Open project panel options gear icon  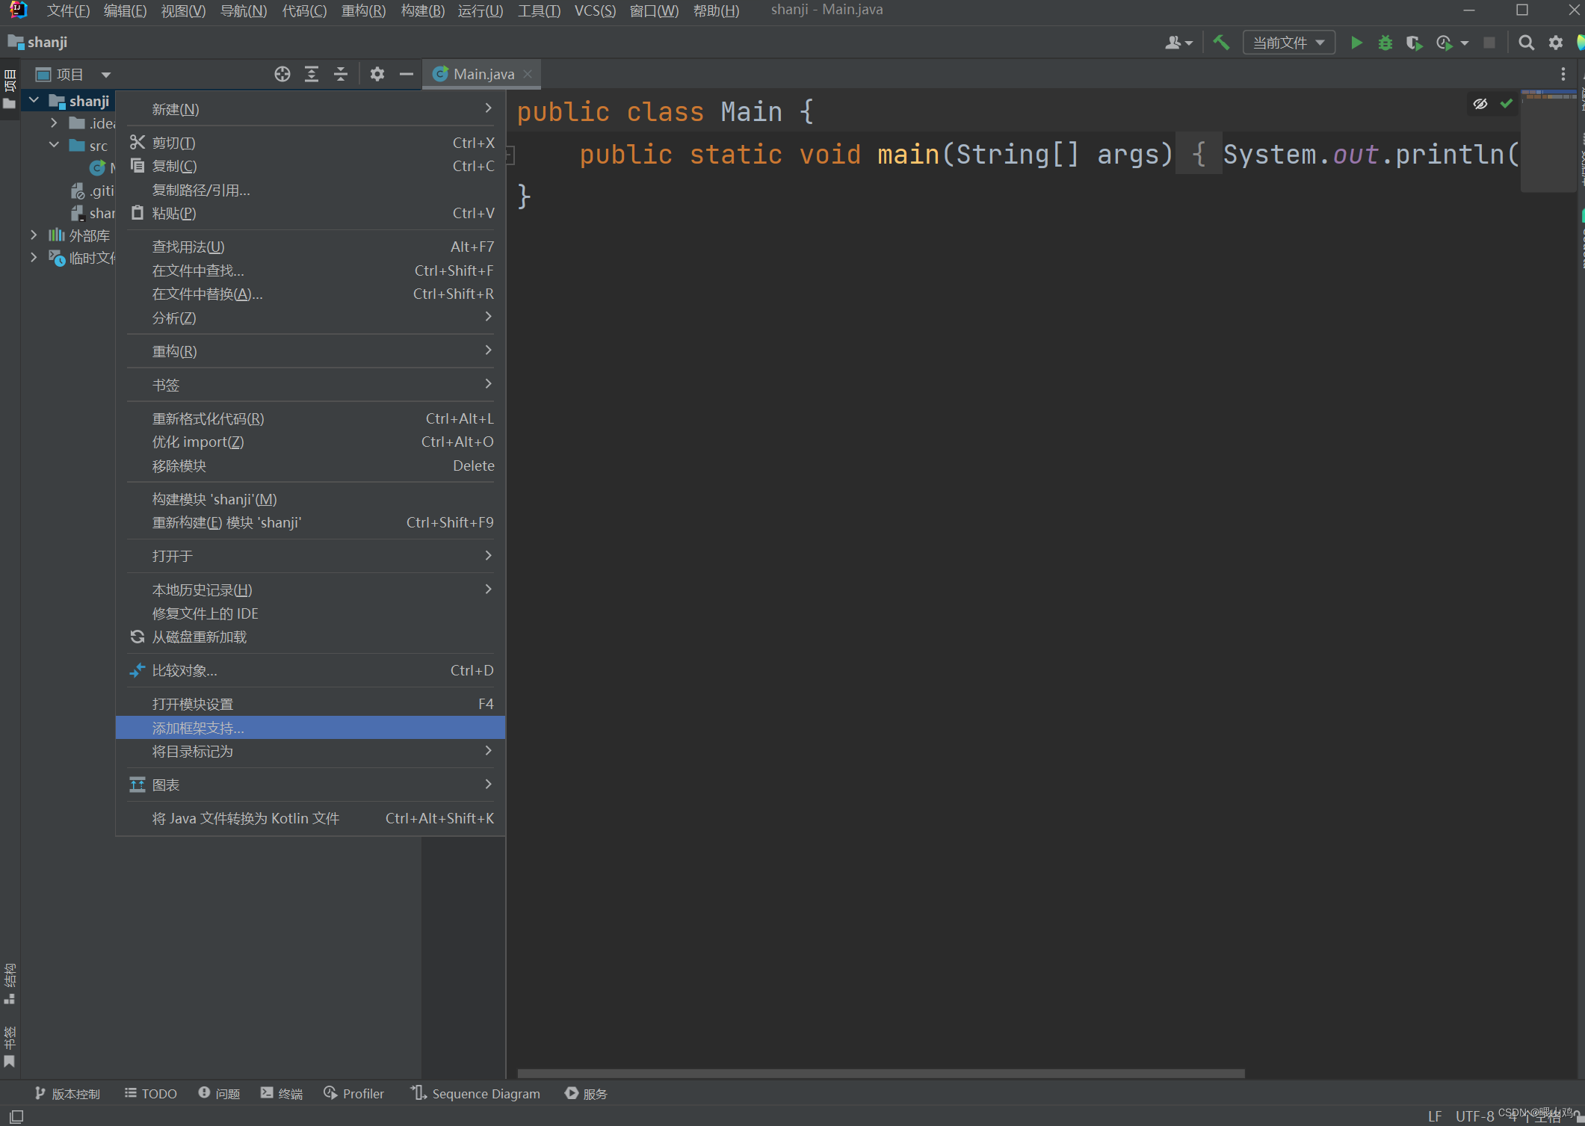click(x=377, y=74)
